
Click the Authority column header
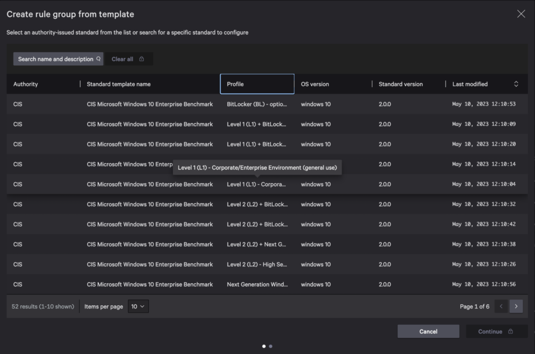click(26, 84)
